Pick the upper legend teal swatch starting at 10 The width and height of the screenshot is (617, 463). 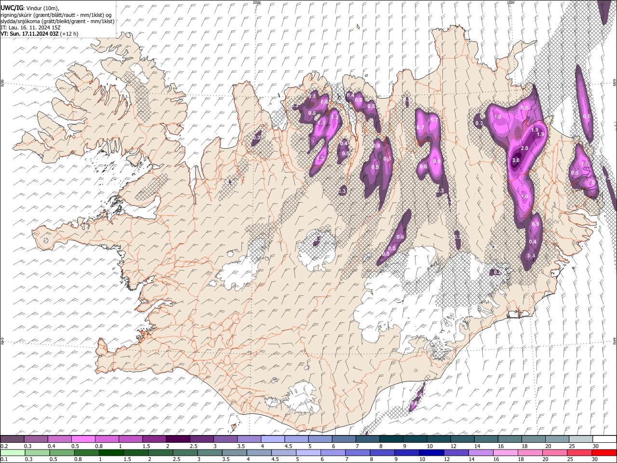(438, 439)
